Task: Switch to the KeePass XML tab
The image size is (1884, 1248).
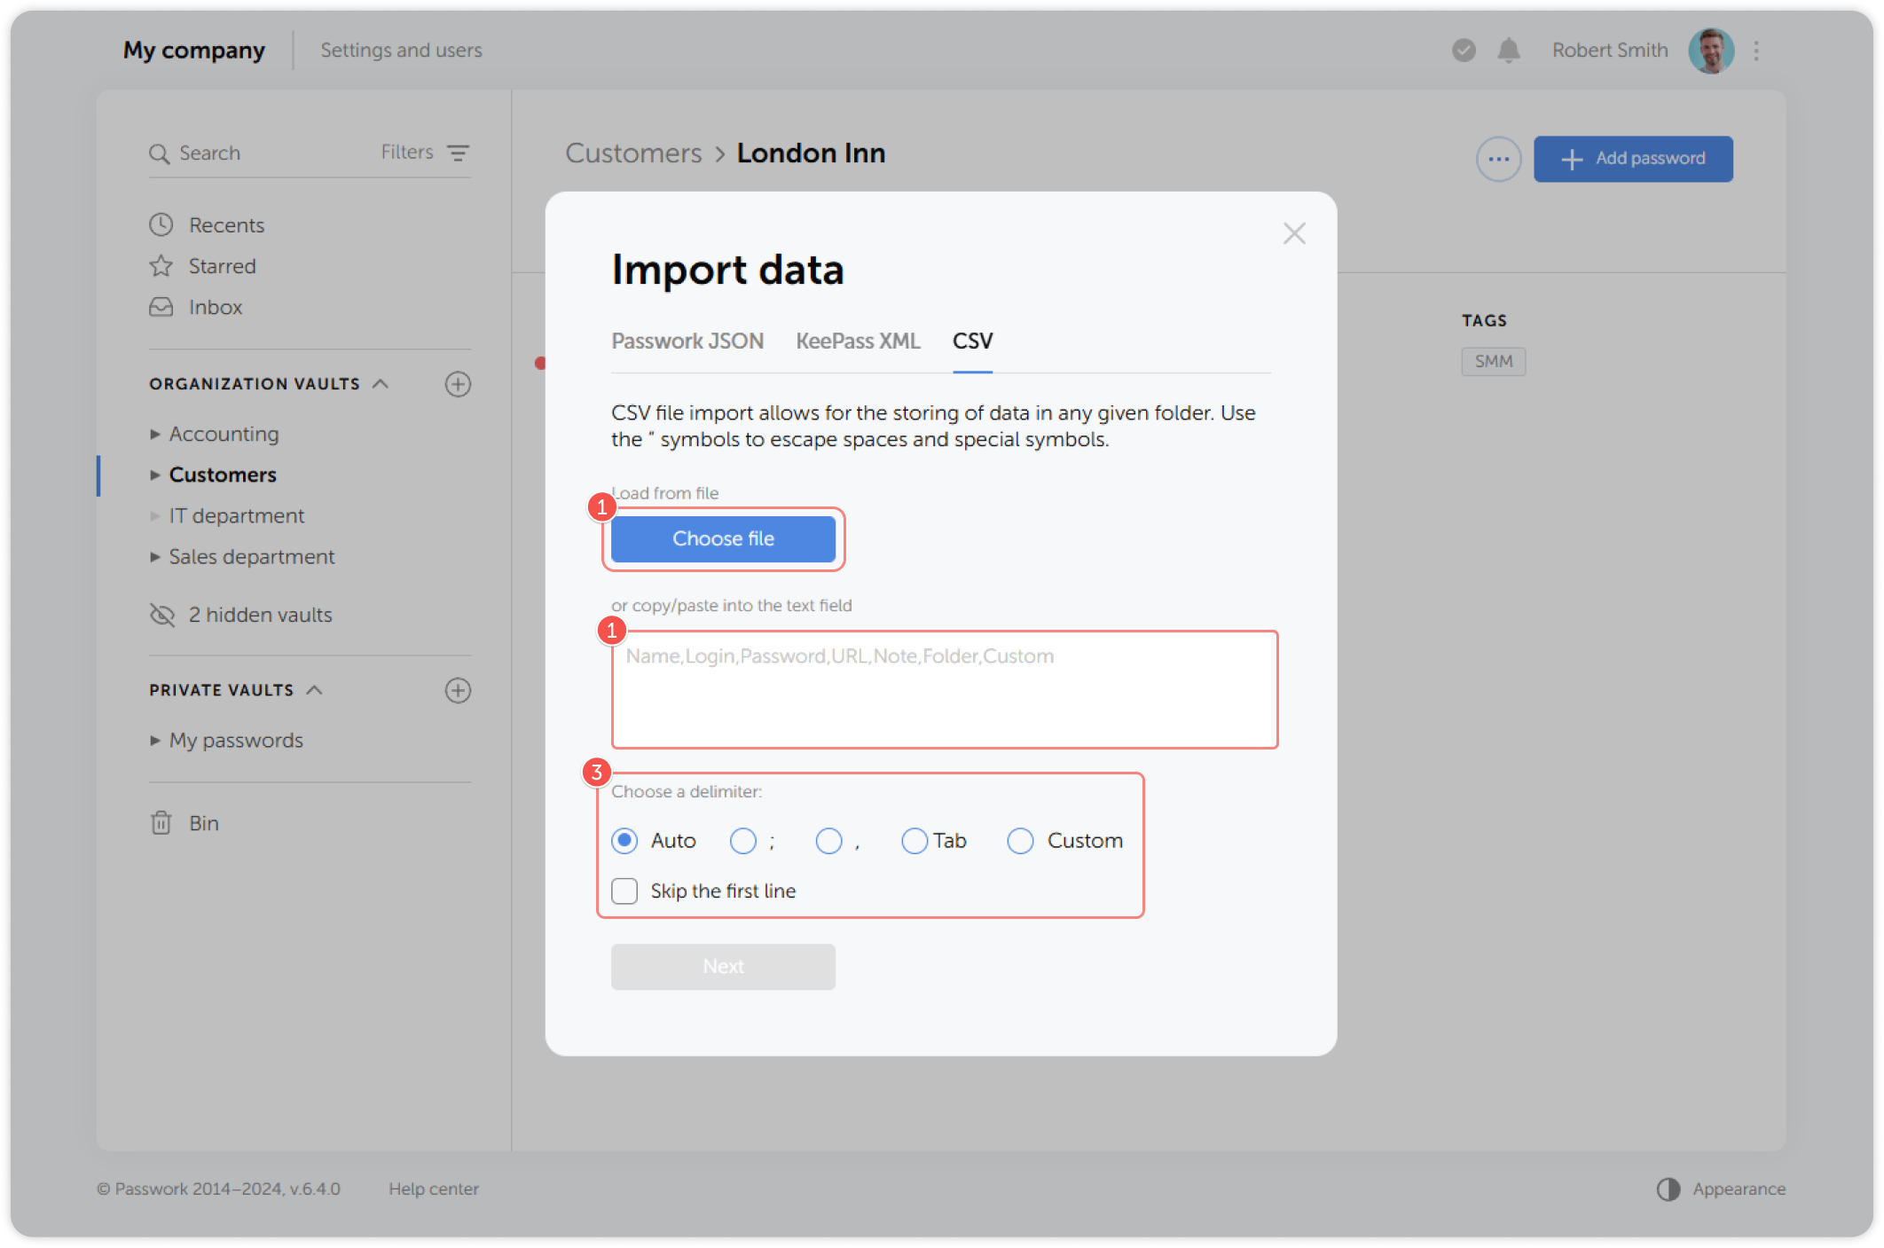Action: click(857, 341)
